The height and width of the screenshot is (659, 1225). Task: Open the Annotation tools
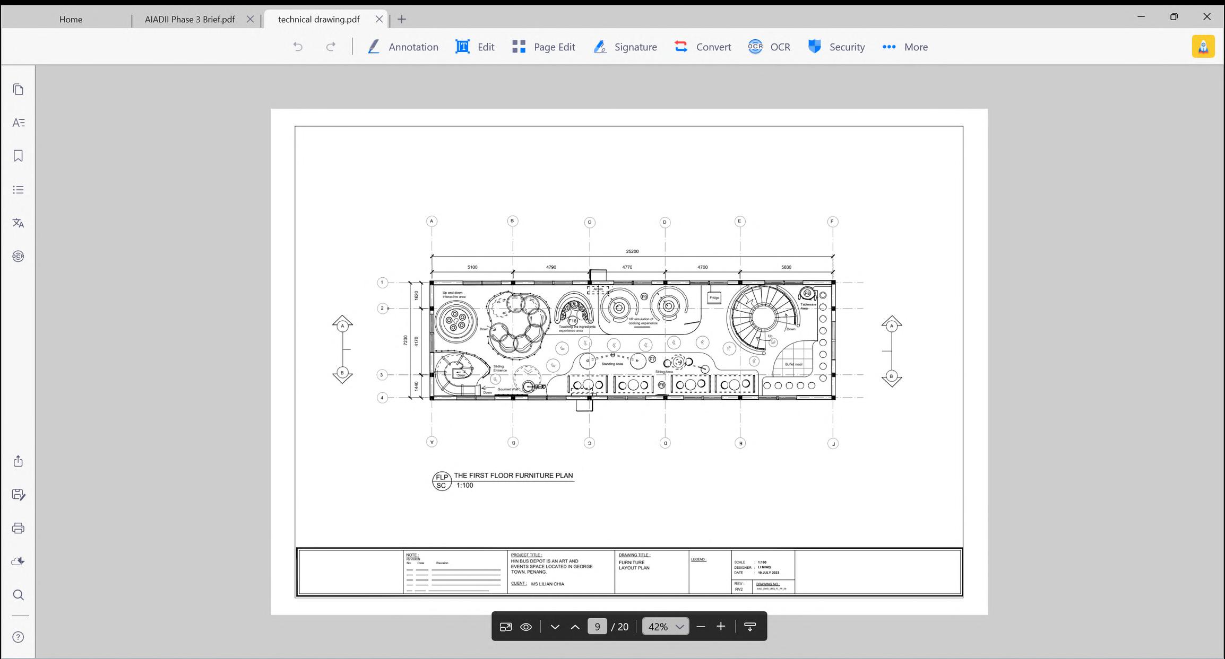click(403, 47)
